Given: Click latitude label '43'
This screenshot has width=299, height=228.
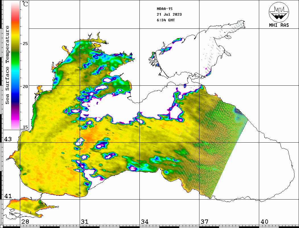Looking at the screenshot, I should (x=8, y=139).
